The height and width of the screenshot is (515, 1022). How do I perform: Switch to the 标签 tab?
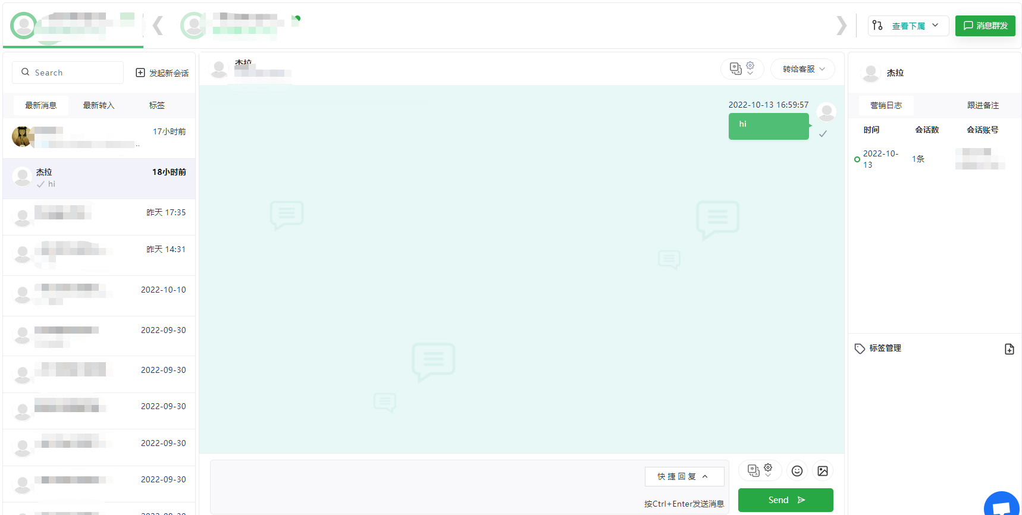157,105
